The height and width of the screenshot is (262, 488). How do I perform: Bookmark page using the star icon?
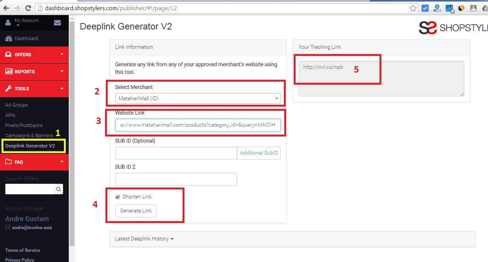point(413,8)
